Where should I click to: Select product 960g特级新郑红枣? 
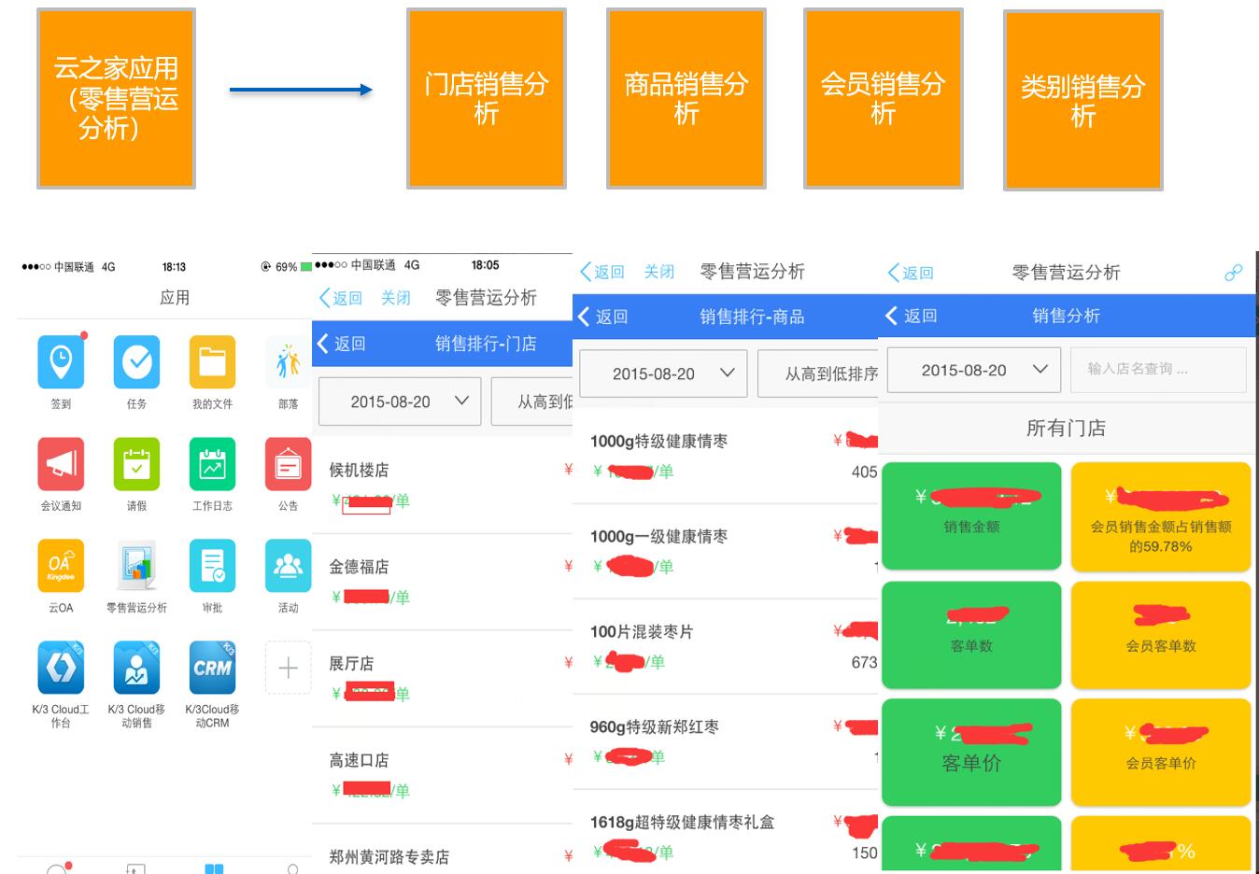coord(726,741)
